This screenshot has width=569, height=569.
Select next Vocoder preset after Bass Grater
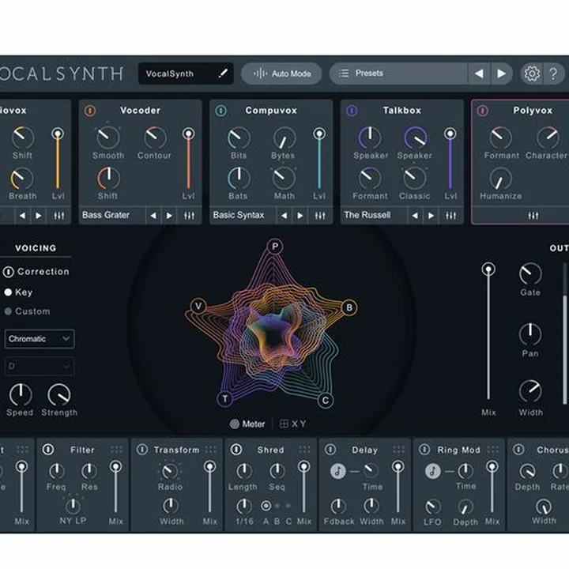point(169,216)
